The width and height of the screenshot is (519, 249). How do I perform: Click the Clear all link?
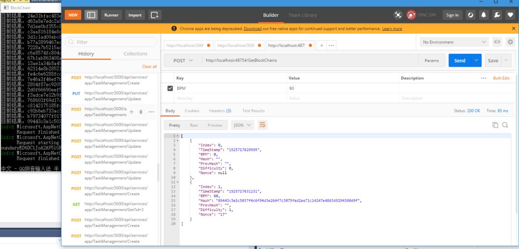coord(149,66)
